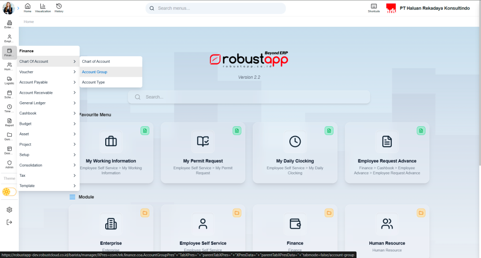Click the logout icon in sidebar
This screenshot has height=258, width=481.
click(9, 222)
